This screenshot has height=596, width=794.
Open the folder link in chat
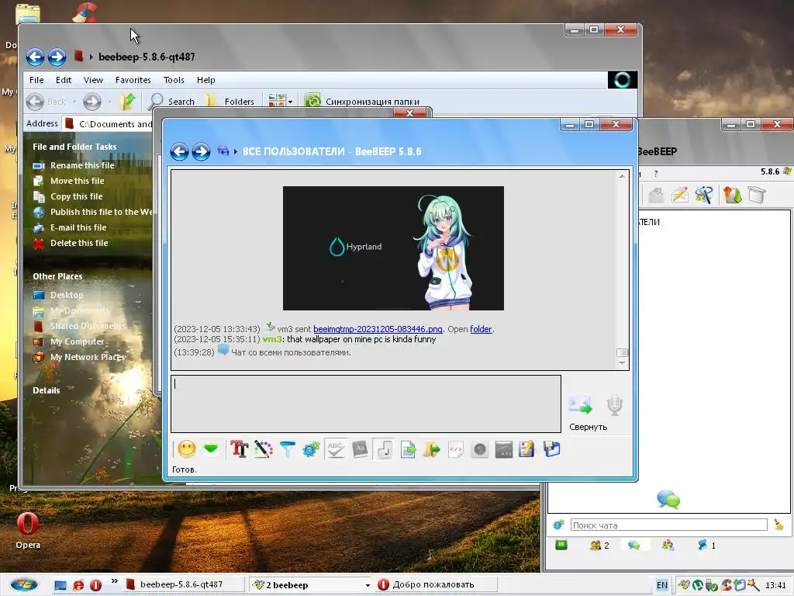pyautogui.click(x=481, y=329)
